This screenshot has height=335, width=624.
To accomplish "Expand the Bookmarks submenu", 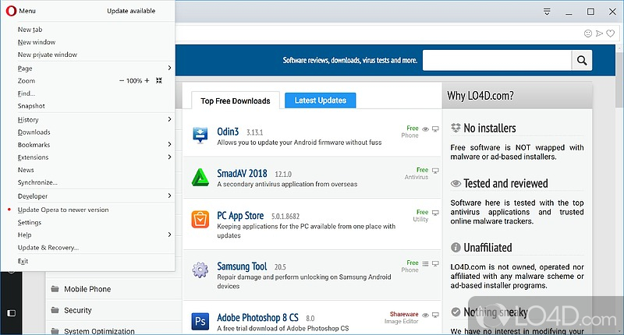I will 34,145.
